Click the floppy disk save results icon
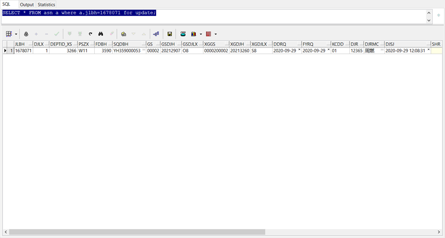The height and width of the screenshot is (238, 445). coord(170,34)
